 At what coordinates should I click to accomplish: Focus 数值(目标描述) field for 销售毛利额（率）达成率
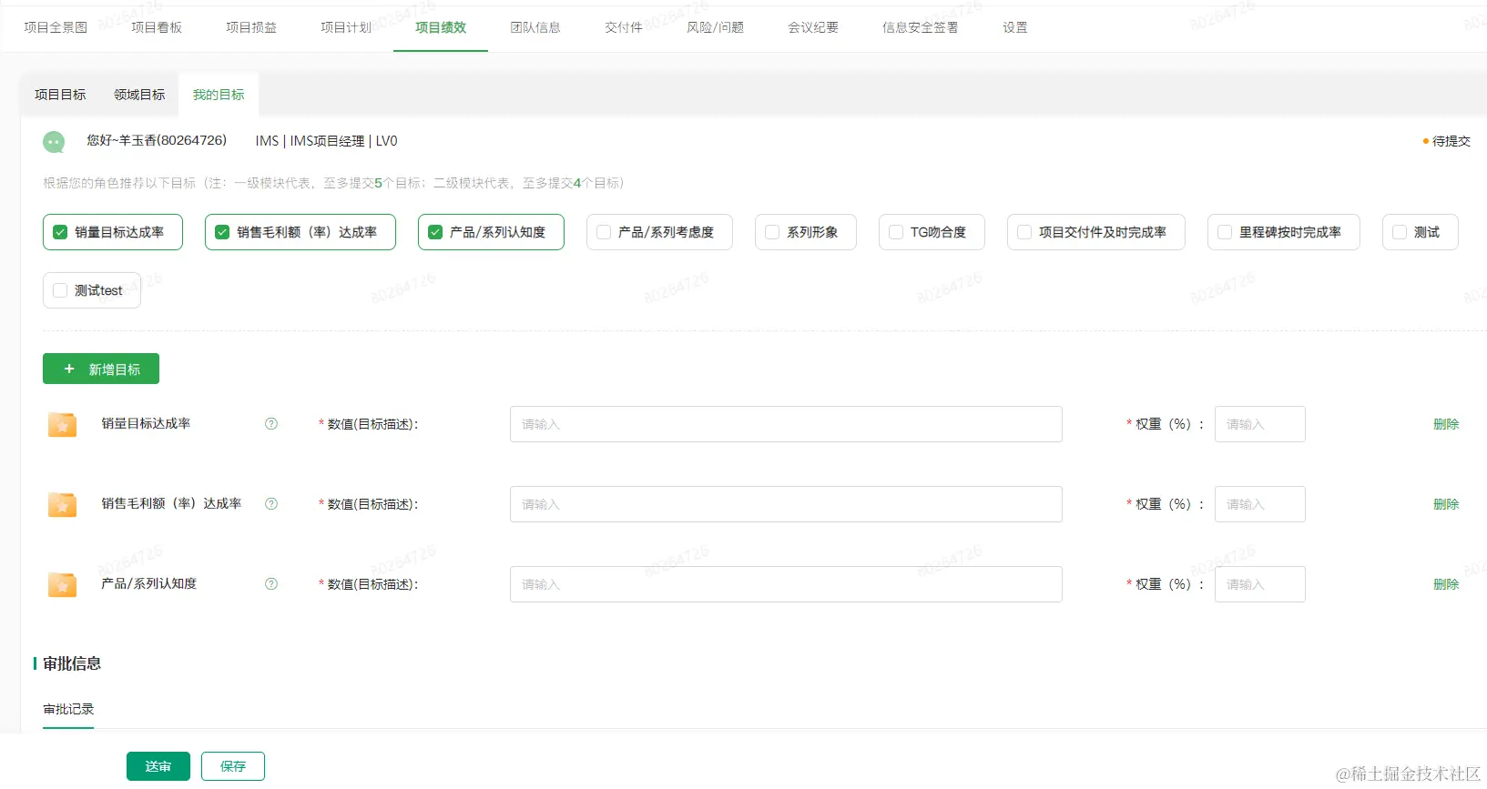786,504
